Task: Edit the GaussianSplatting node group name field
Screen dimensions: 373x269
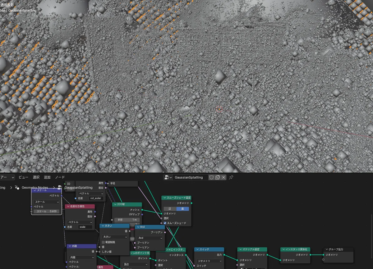Action: click(191, 177)
